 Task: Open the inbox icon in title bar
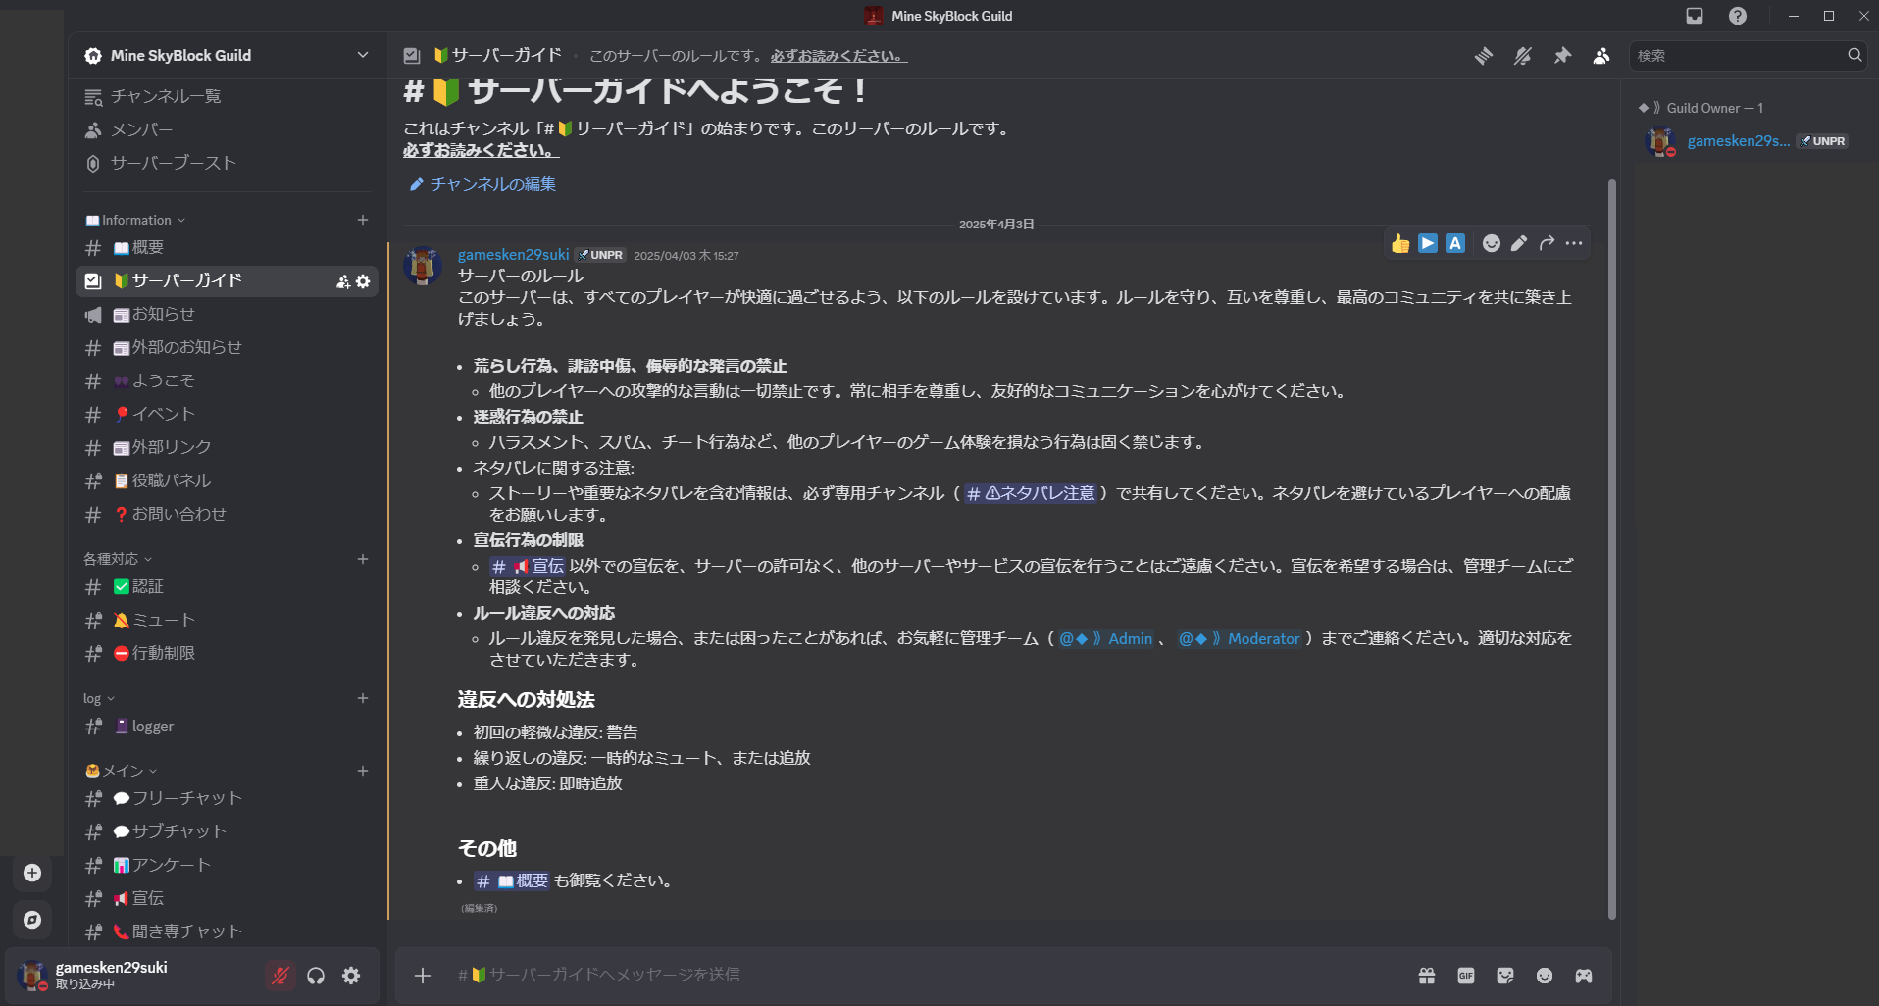1695,16
